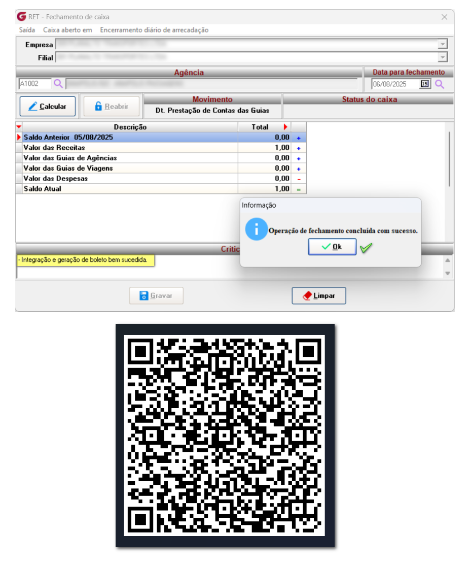Click red down arrow left of Descrição
Viewport: 470px width, 566px height.
[x=19, y=127]
